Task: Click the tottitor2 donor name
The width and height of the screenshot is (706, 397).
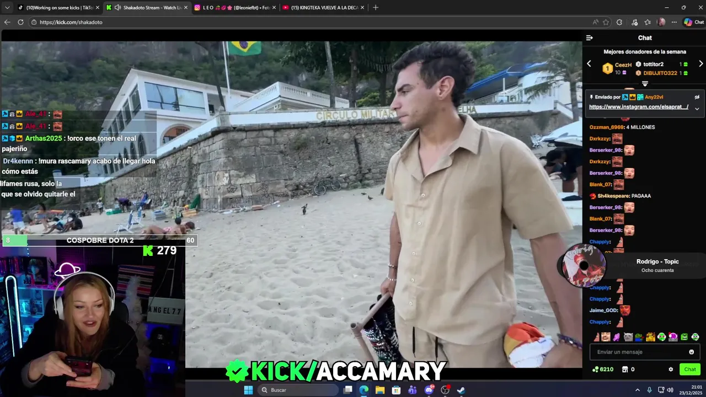Action: pyautogui.click(x=653, y=65)
